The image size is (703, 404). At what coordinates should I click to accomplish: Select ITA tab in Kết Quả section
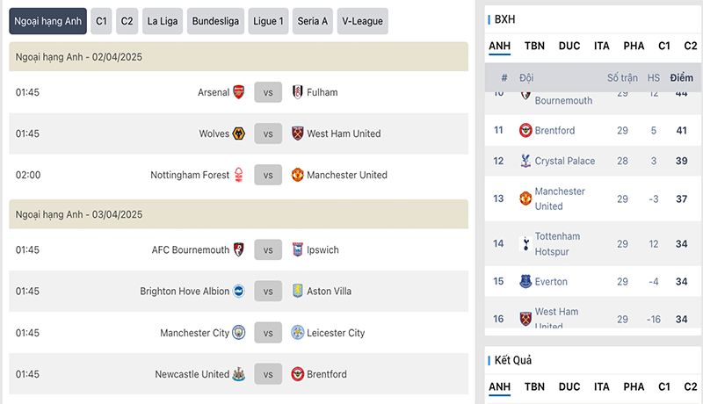tap(602, 387)
